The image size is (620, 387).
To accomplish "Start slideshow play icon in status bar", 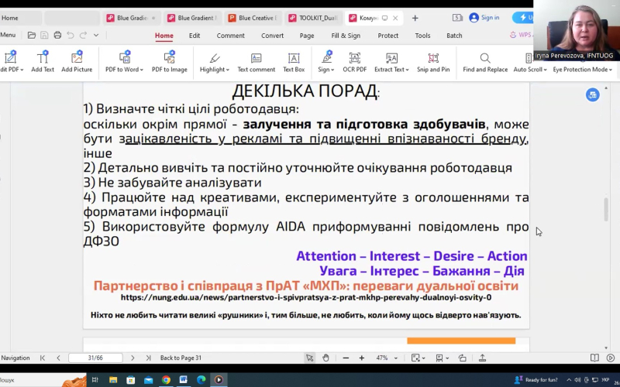I will [x=611, y=358].
